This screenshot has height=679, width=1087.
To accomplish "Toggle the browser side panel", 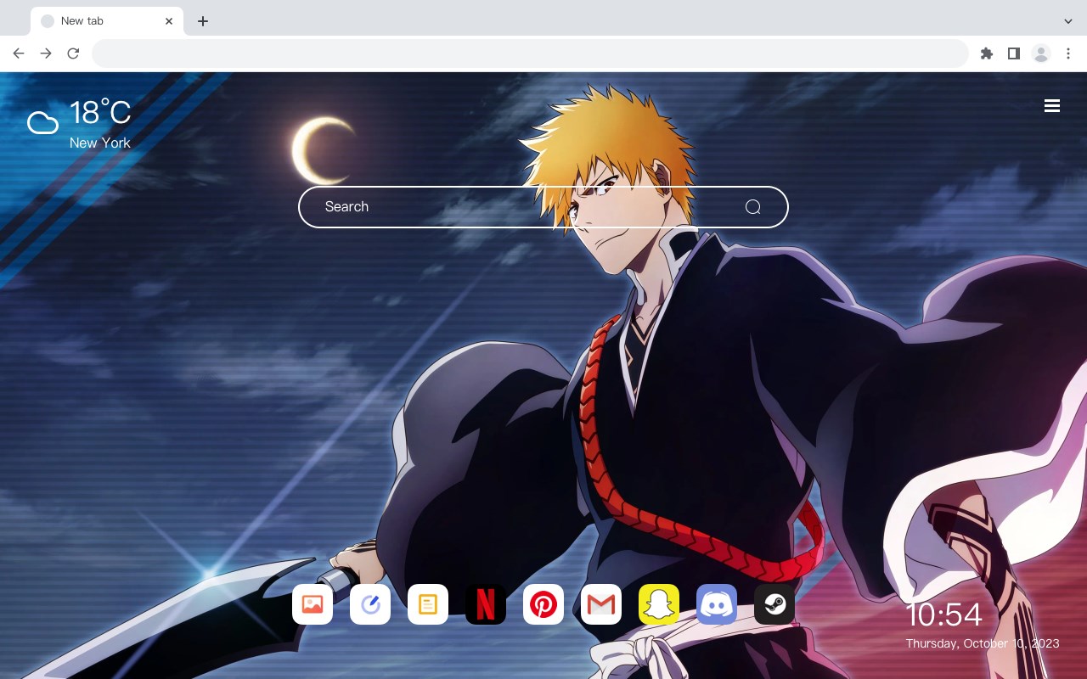I will (1013, 53).
